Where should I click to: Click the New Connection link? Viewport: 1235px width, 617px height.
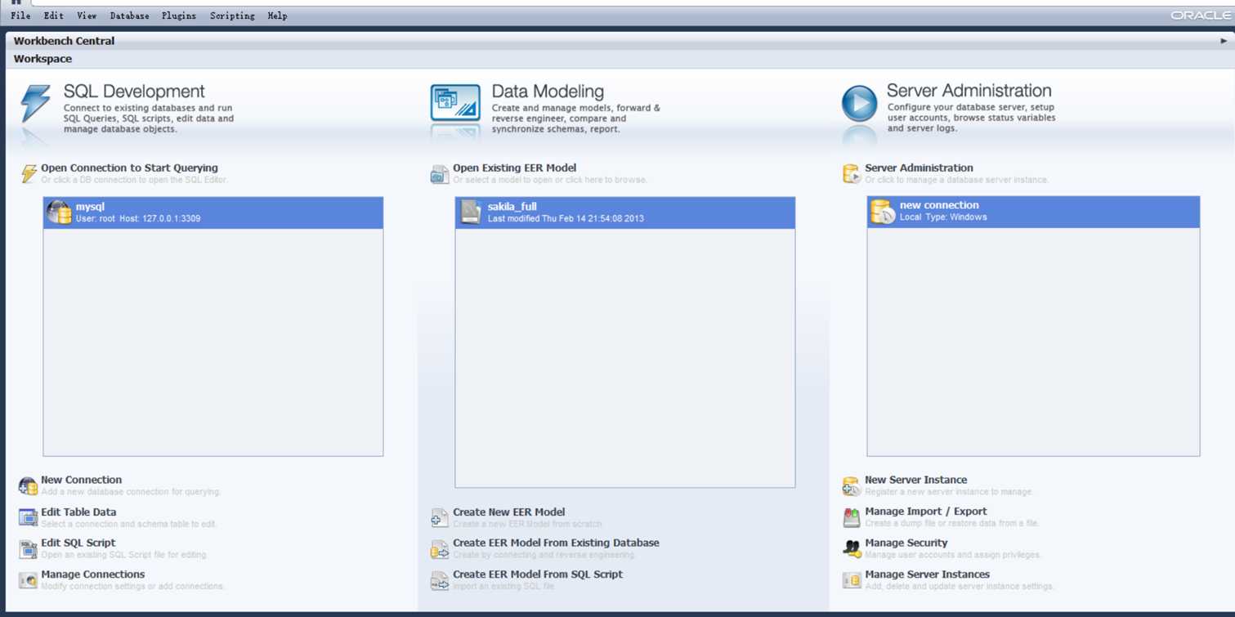pos(81,480)
